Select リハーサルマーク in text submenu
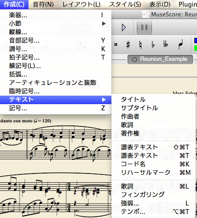Viewport: 197px width, 218px height. tap(154, 173)
